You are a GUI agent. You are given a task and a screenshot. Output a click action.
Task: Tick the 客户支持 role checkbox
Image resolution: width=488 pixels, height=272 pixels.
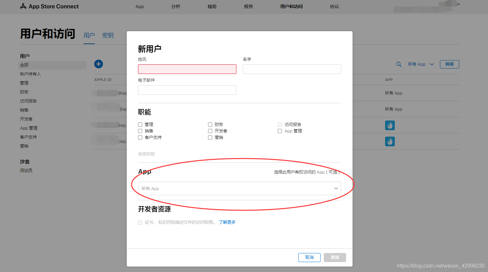(140, 137)
